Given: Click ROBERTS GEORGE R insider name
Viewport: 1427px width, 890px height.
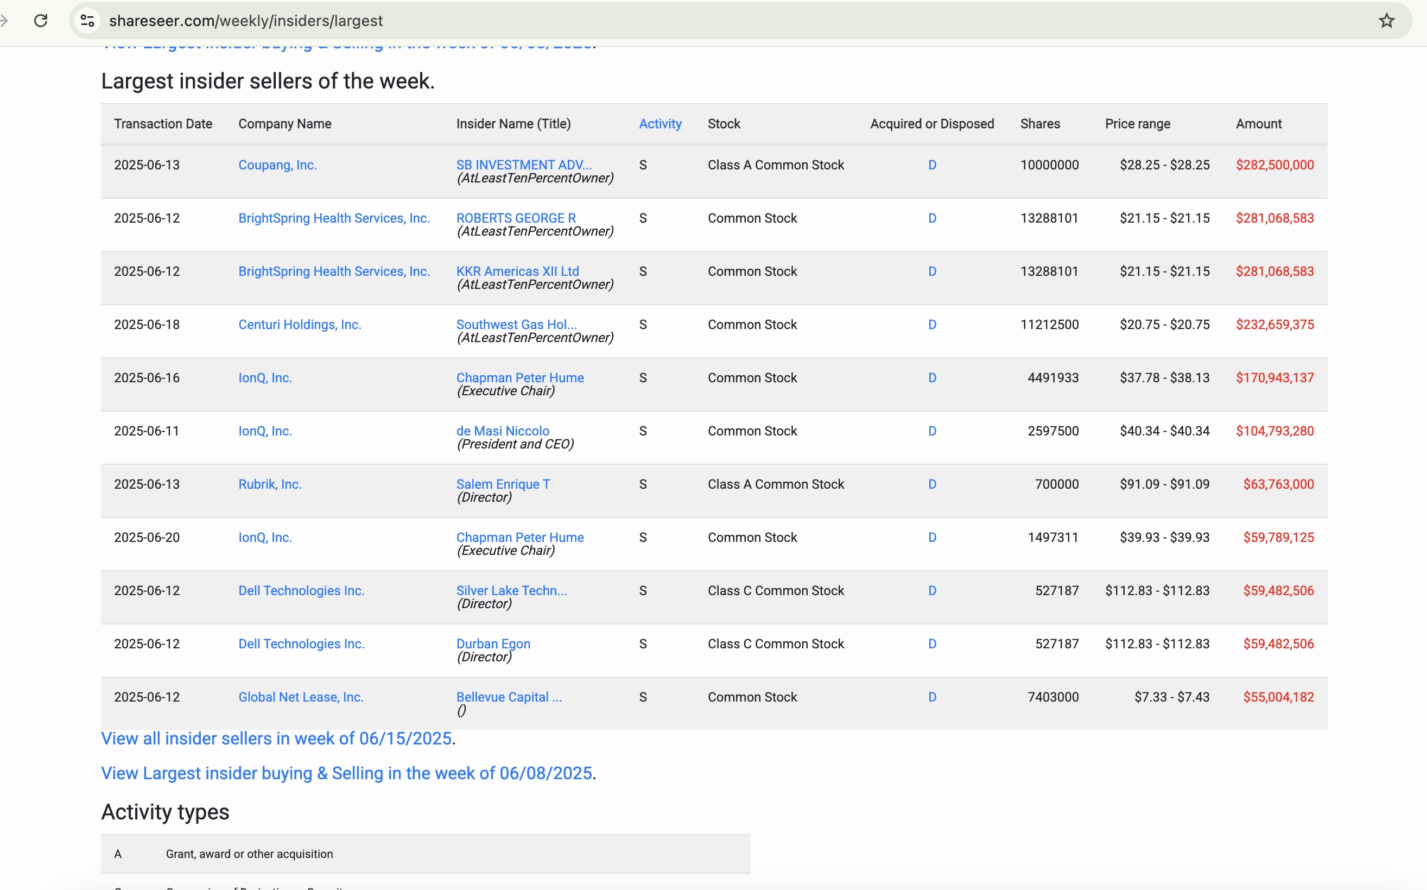Looking at the screenshot, I should pos(515,218).
